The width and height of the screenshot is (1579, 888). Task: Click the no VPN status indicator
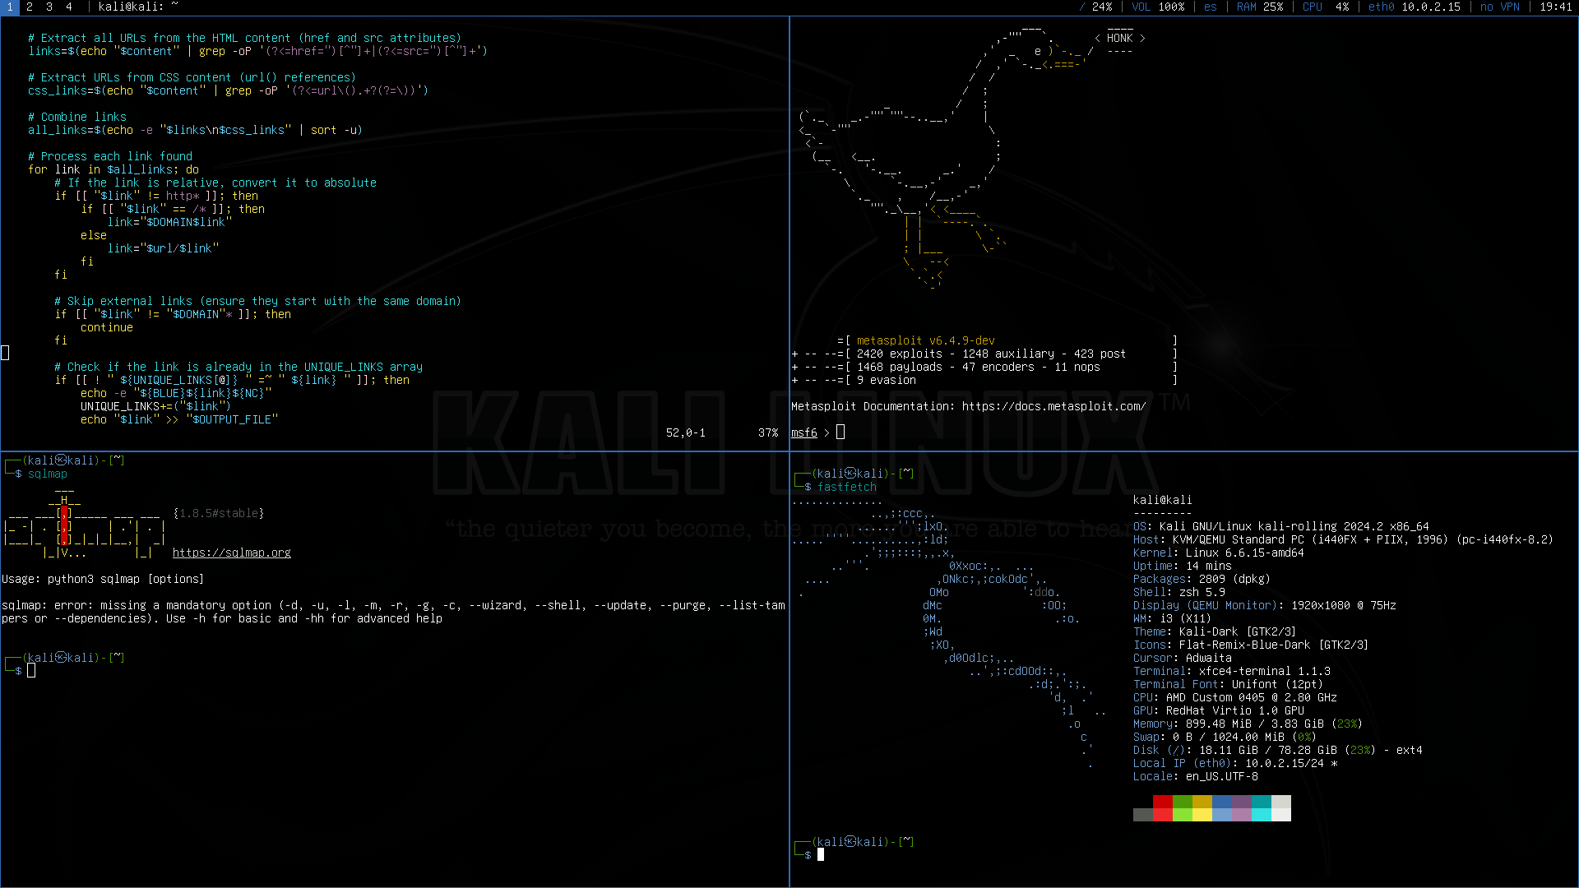tap(1500, 7)
